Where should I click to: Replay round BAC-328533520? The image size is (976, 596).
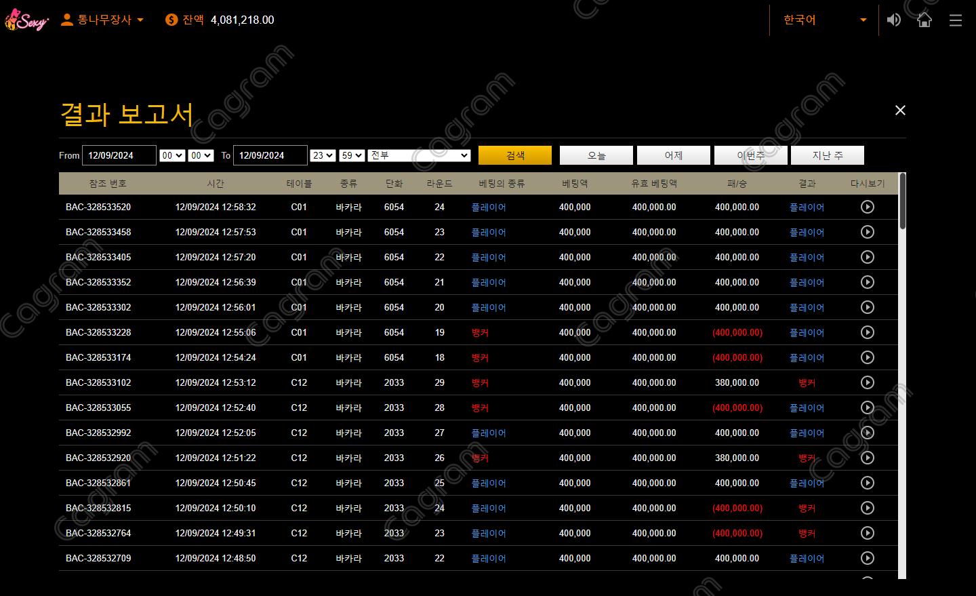point(867,207)
